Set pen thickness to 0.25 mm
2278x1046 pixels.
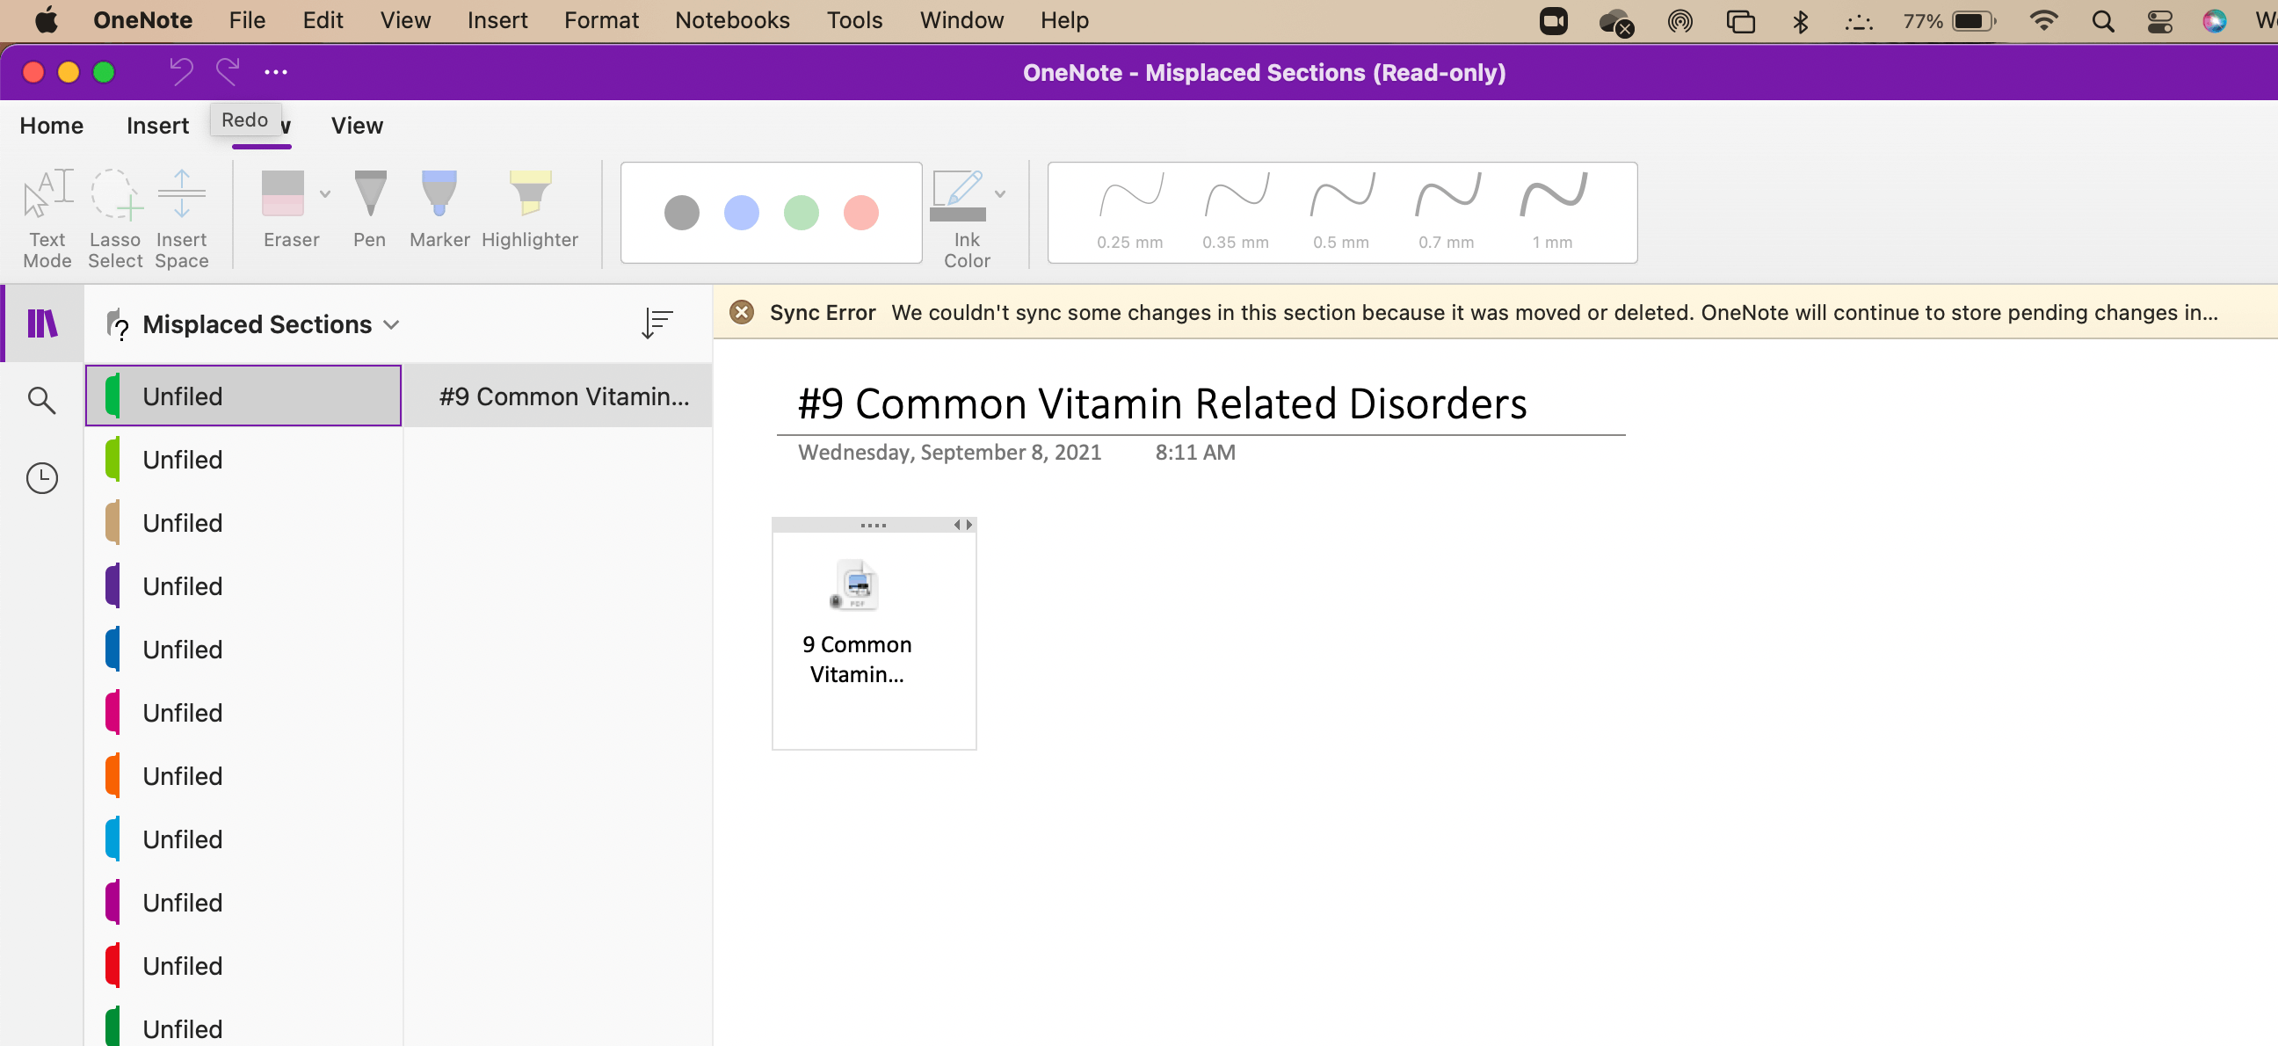pyautogui.click(x=1129, y=212)
